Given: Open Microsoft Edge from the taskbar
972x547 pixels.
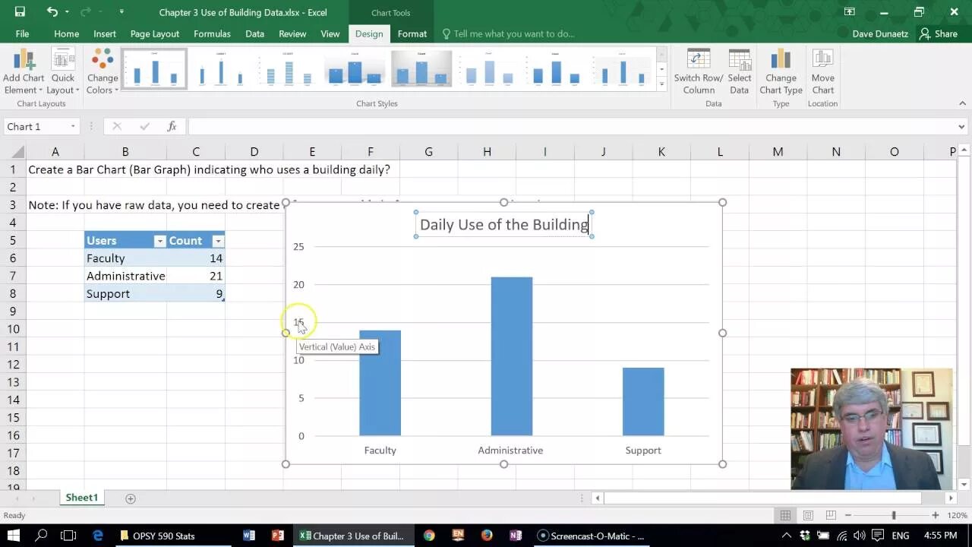Looking at the screenshot, I should point(98,536).
